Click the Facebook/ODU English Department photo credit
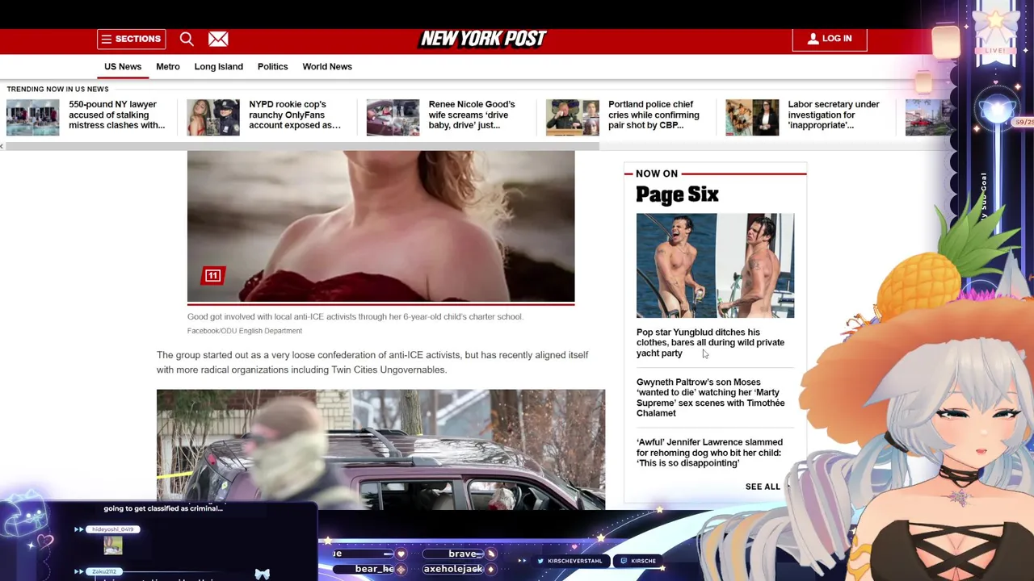The height and width of the screenshot is (581, 1034). coord(245,331)
